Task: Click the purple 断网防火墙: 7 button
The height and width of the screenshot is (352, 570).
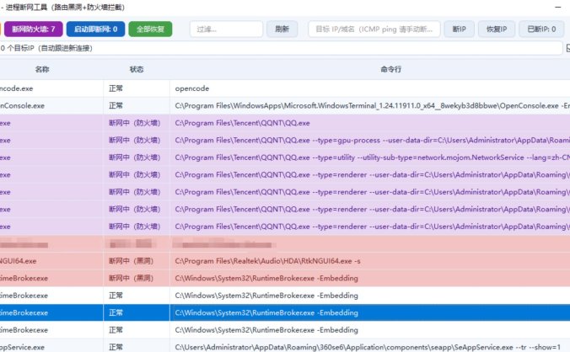Action: [34, 29]
